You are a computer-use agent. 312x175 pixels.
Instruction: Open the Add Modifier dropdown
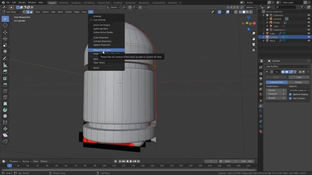[x=288, y=67]
